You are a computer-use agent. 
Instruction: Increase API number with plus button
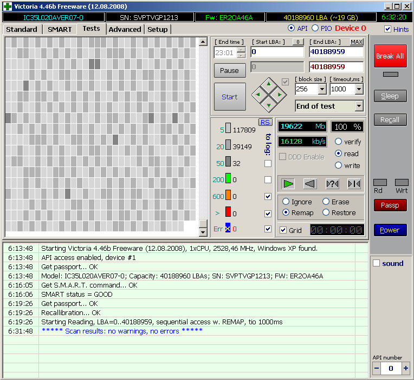click(405, 368)
